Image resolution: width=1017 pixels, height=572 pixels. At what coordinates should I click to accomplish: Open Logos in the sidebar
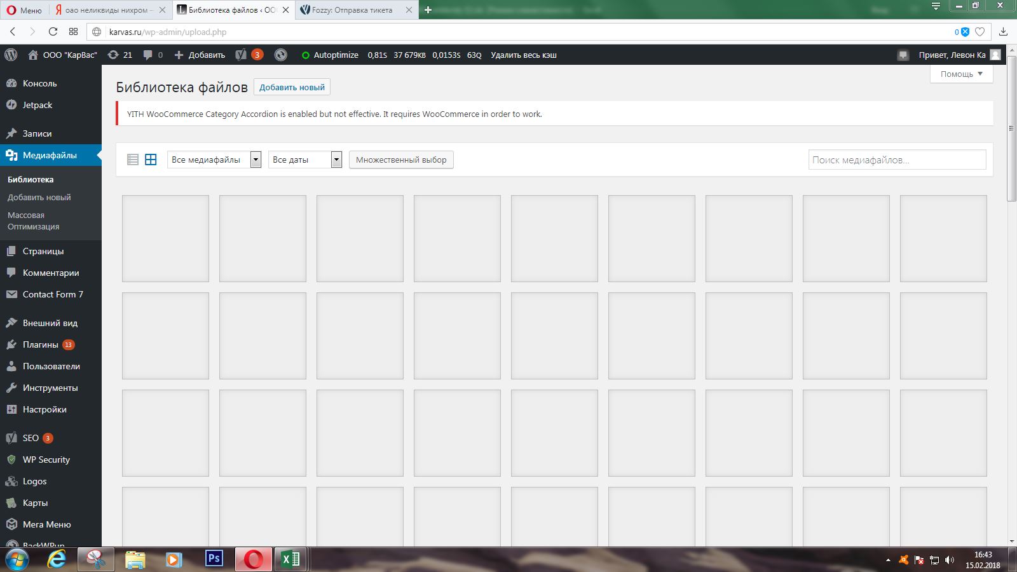[51, 481]
